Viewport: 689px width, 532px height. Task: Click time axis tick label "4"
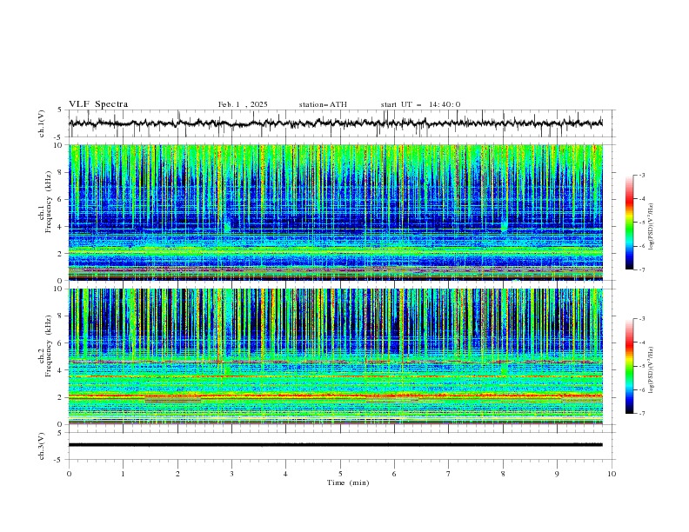coord(285,474)
